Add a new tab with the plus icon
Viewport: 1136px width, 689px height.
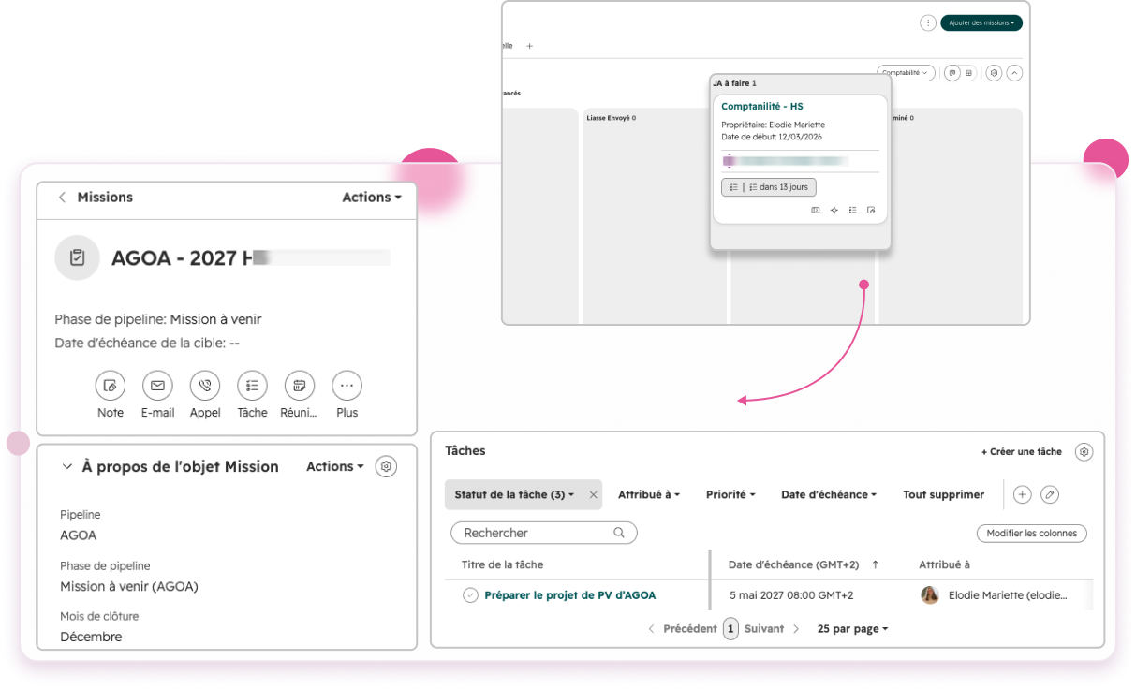click(529, 46)
